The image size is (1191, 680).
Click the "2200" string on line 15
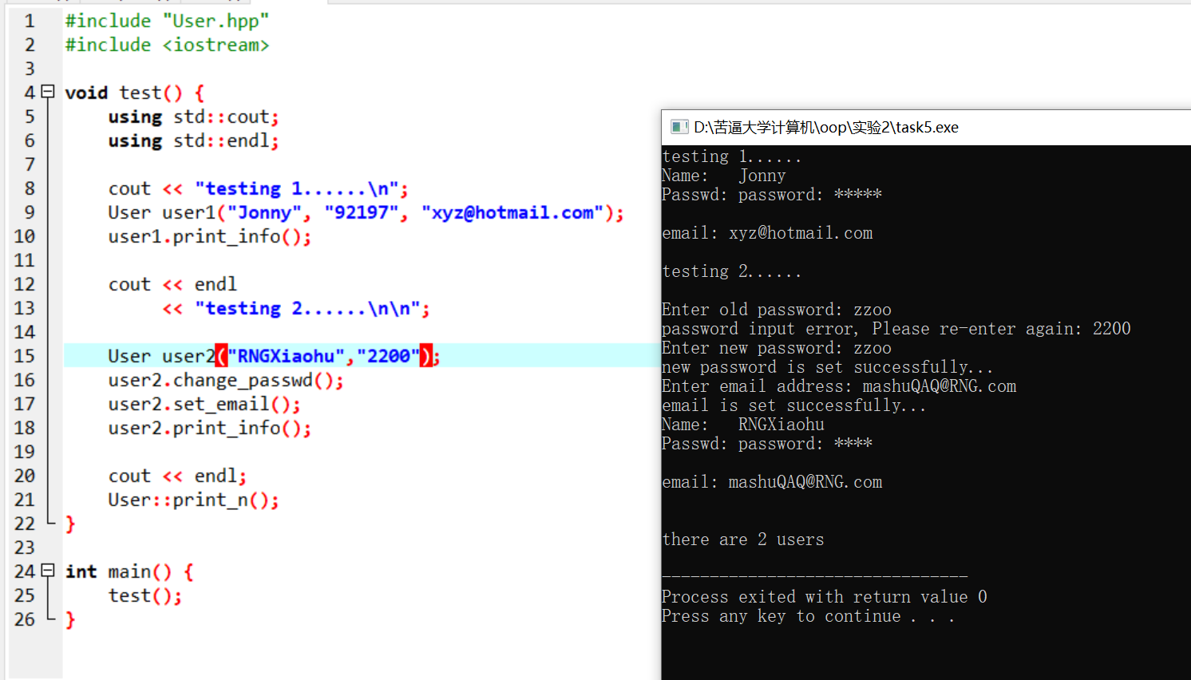coord(389,356)
